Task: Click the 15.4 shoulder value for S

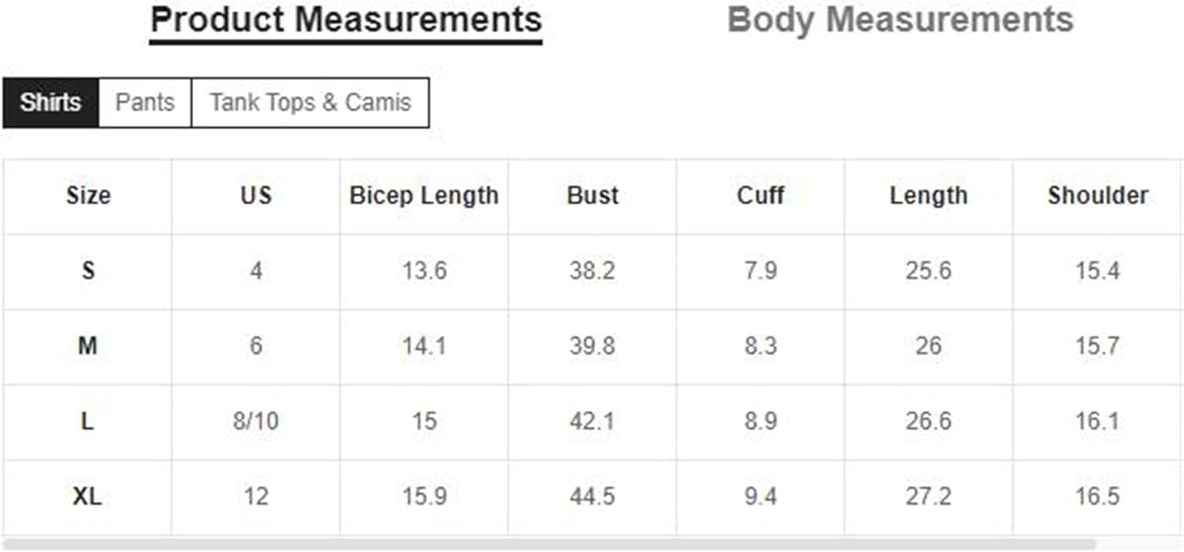Action: (x=1098, y=271)
